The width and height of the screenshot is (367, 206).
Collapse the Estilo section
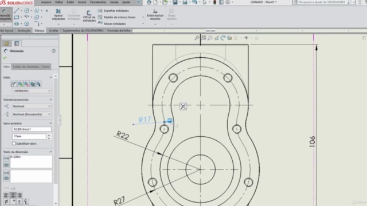click(51, 77)
